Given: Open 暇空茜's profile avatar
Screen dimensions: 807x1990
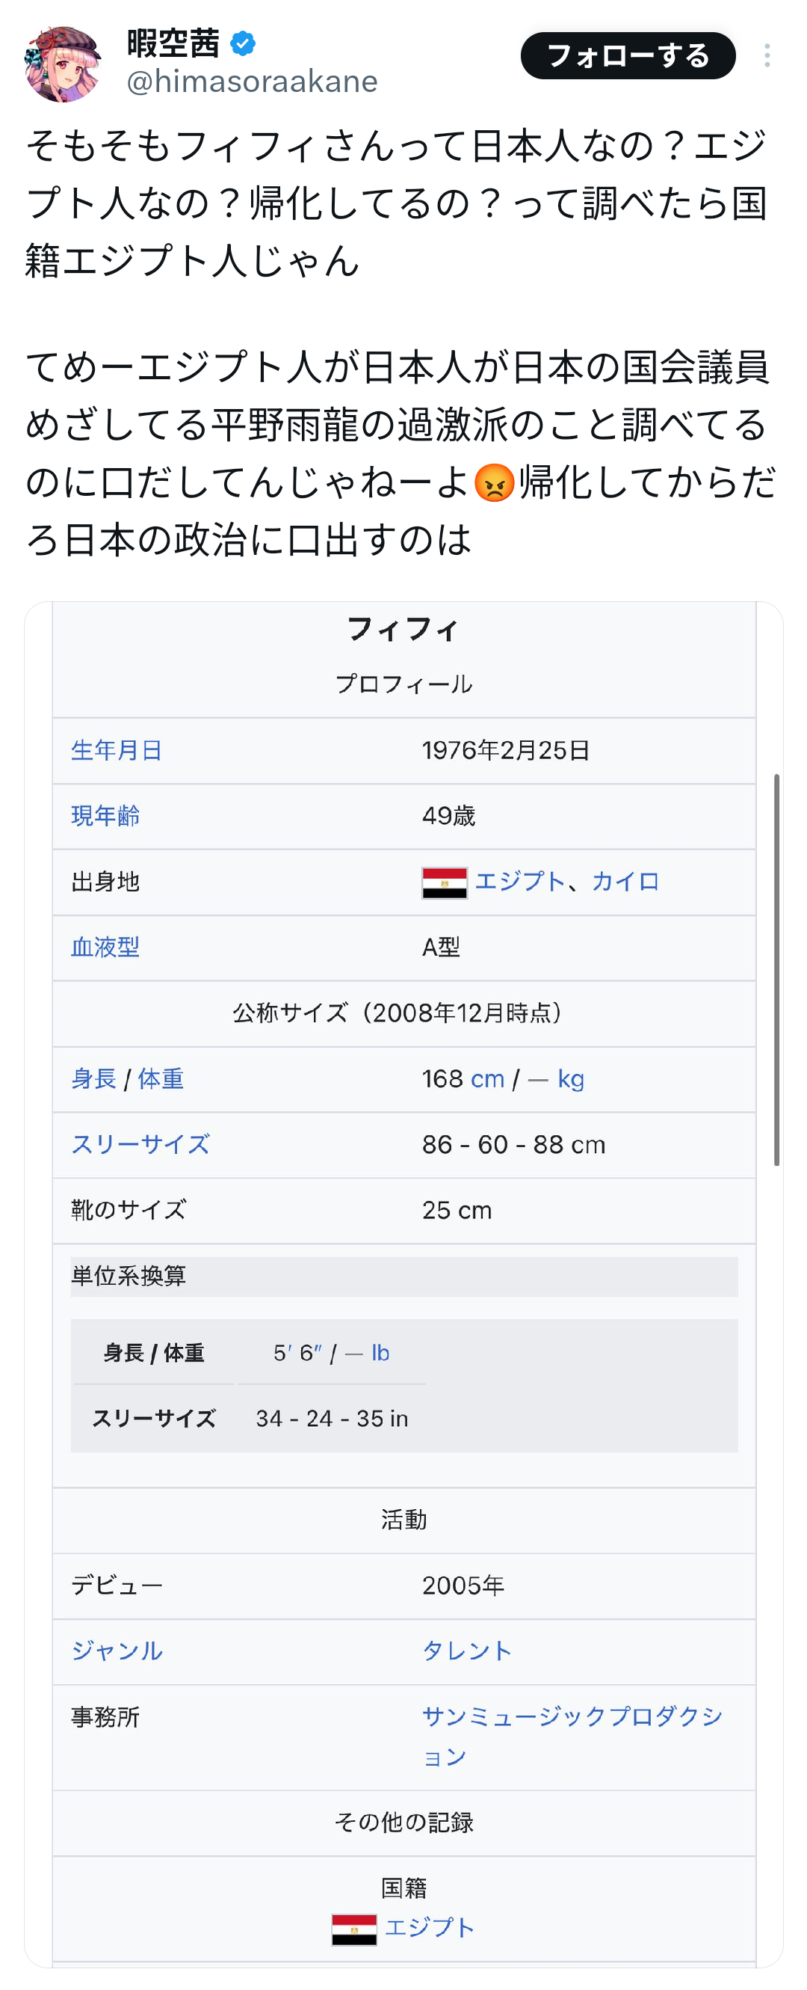Looking at the screenshot, I should (63, 64).
